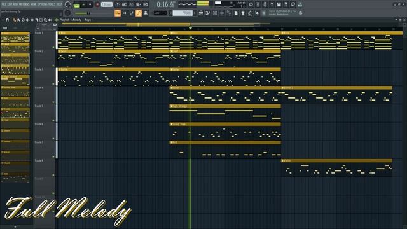Image resolution: width=407 pixels, height=229 pixels.
Task: Click the master volume knob beside HELP menu
Action: click(x=67, y=4)
